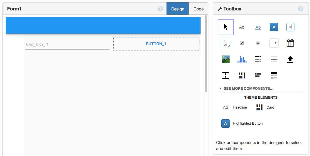Choose the DatePicker calendar icon
310x156 pixels.
[290, 43]
